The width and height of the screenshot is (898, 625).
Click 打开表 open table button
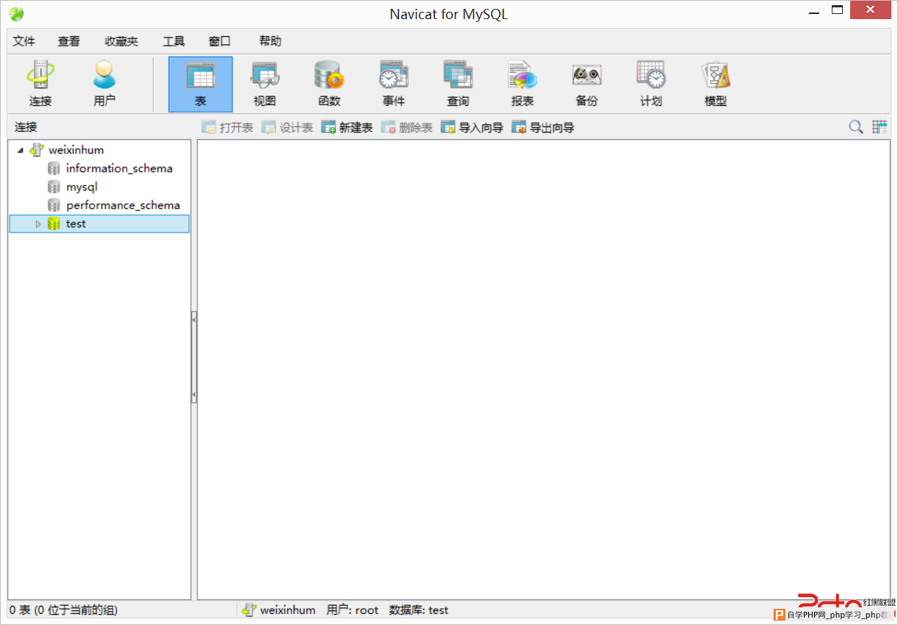[227, 127]
